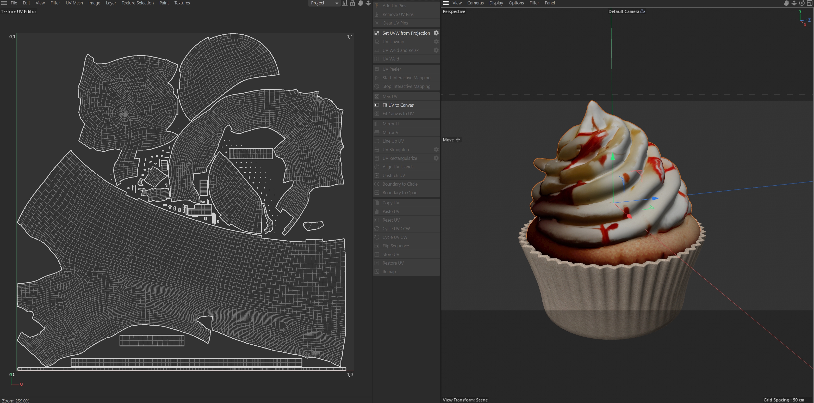Click Default Camera link icon

pos(642,11)
